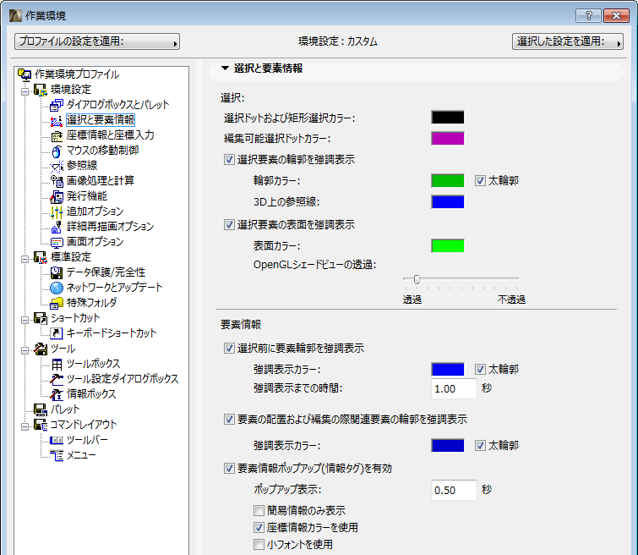Click the 特殊フォルダ folder icon
The image size is (638, 555).
tap(56, 303)
